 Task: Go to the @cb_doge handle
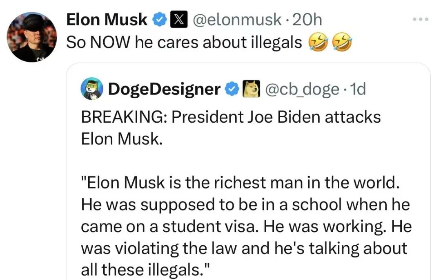302,89
